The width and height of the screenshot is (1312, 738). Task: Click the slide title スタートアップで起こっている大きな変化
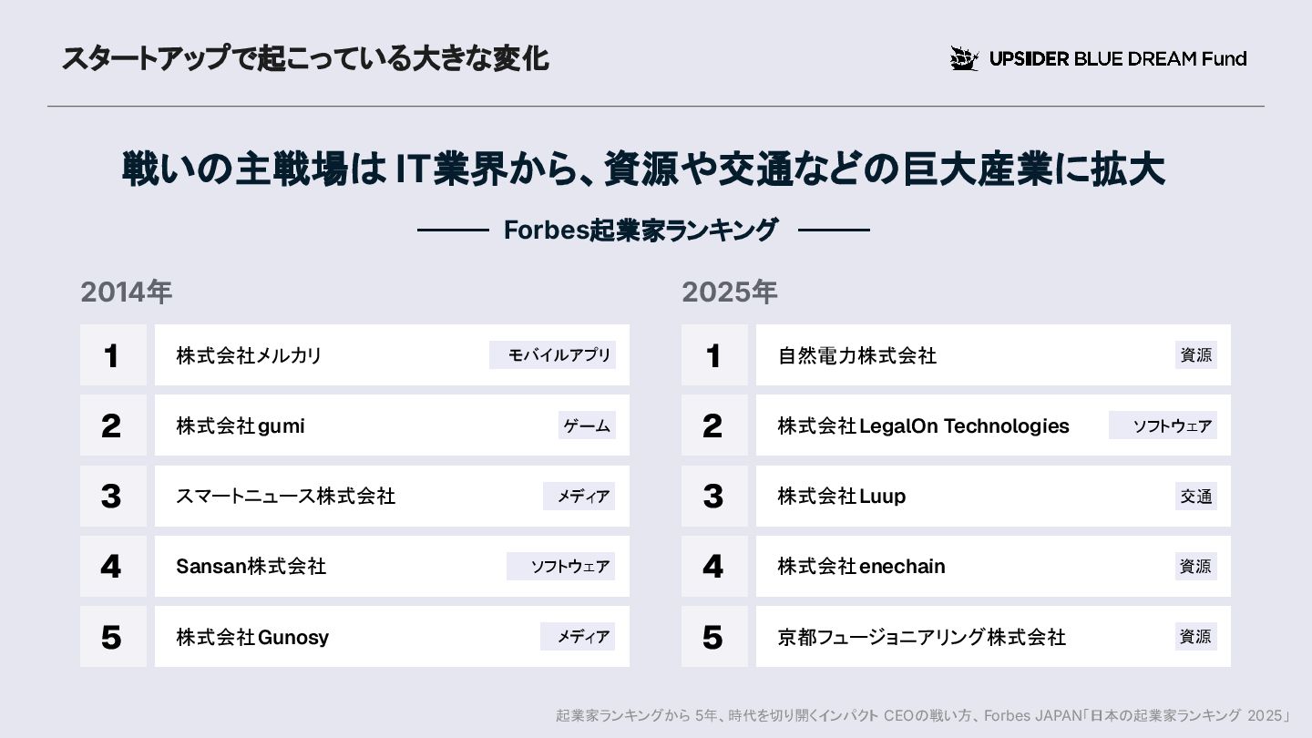pyautogui.click(x=305, y=59)
